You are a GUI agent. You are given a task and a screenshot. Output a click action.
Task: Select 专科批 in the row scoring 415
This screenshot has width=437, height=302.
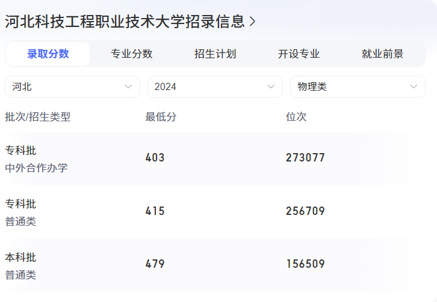pyautogui.click(x=20, y=204)
